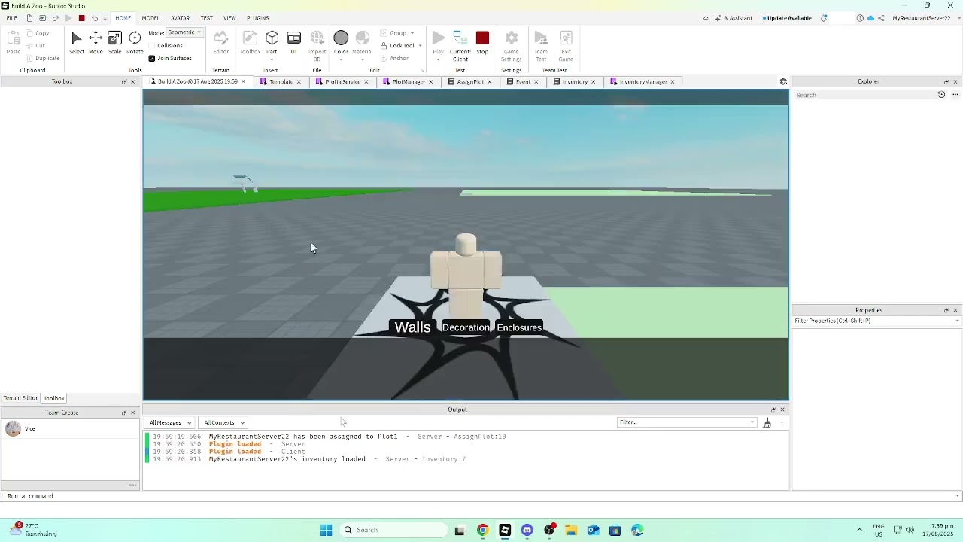Click the new file icon in quick access bar
Image resolution: width=963 pixels, height=542 pixels.
coord(29,18)
